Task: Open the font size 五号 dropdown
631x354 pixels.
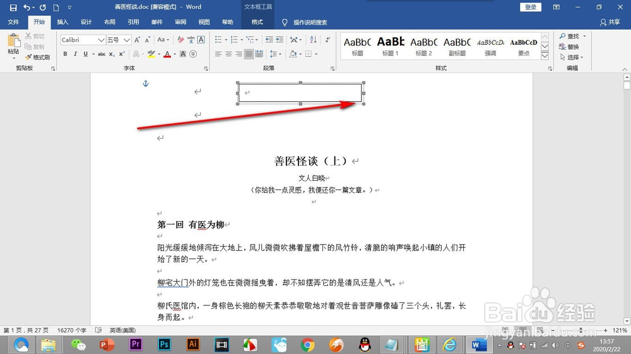Action: click(126, 40)
